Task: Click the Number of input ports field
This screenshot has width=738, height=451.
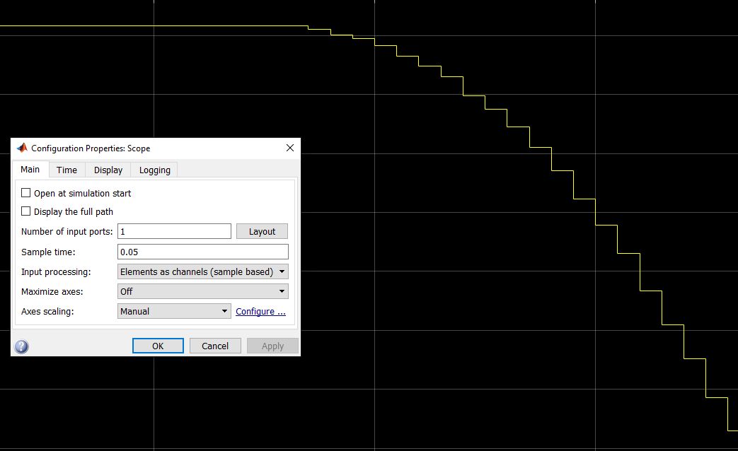Action: coord(174,232)
